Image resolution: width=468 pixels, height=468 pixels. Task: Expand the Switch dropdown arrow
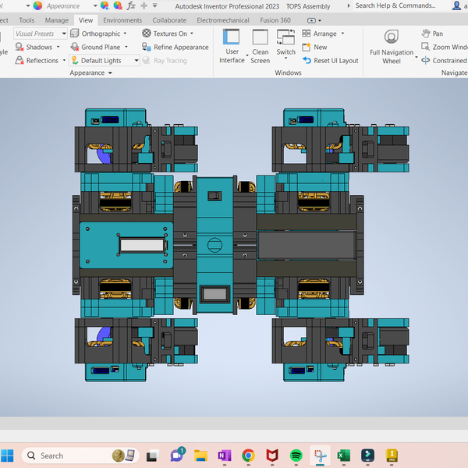click(286, 58)
